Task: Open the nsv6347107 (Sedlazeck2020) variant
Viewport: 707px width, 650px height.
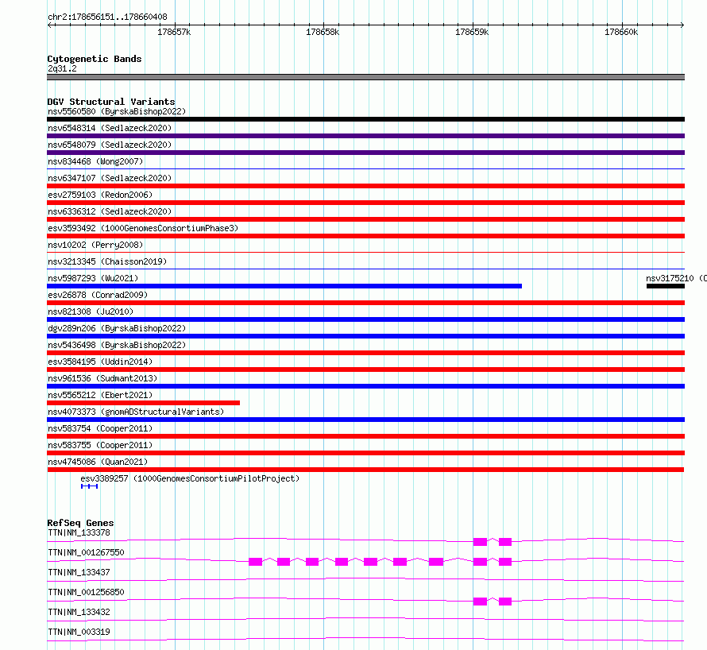Action: 110,178
